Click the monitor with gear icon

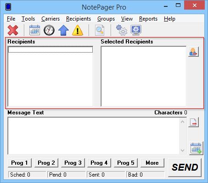[136, 30]
